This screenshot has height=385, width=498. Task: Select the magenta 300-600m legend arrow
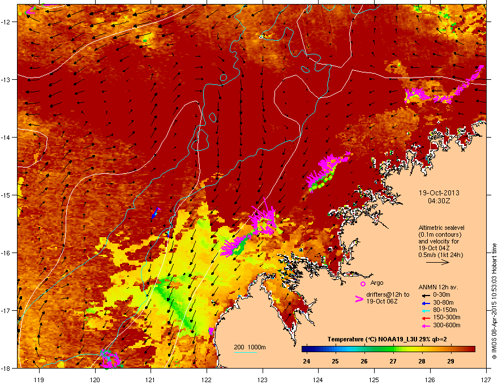[x=425, y=326]
